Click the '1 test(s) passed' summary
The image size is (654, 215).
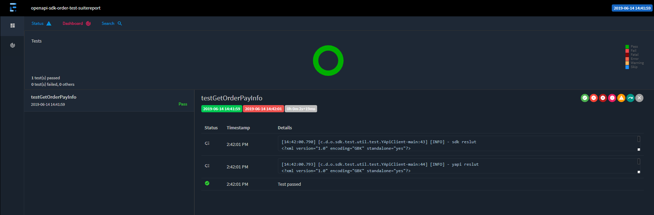click(x=46, y=78)
